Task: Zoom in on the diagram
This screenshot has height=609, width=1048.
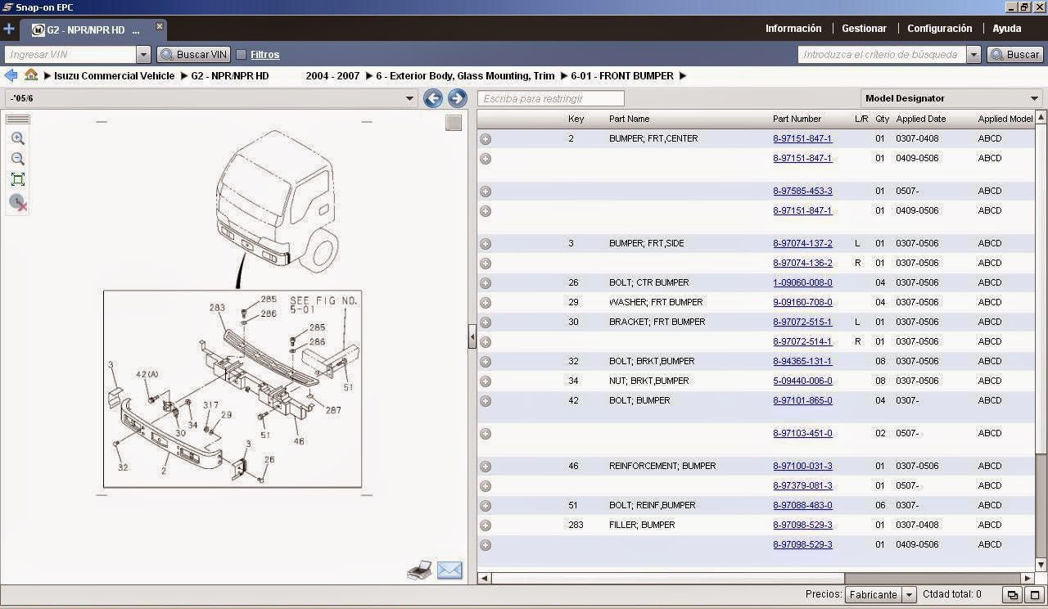Action: click(x=18, y=139)
